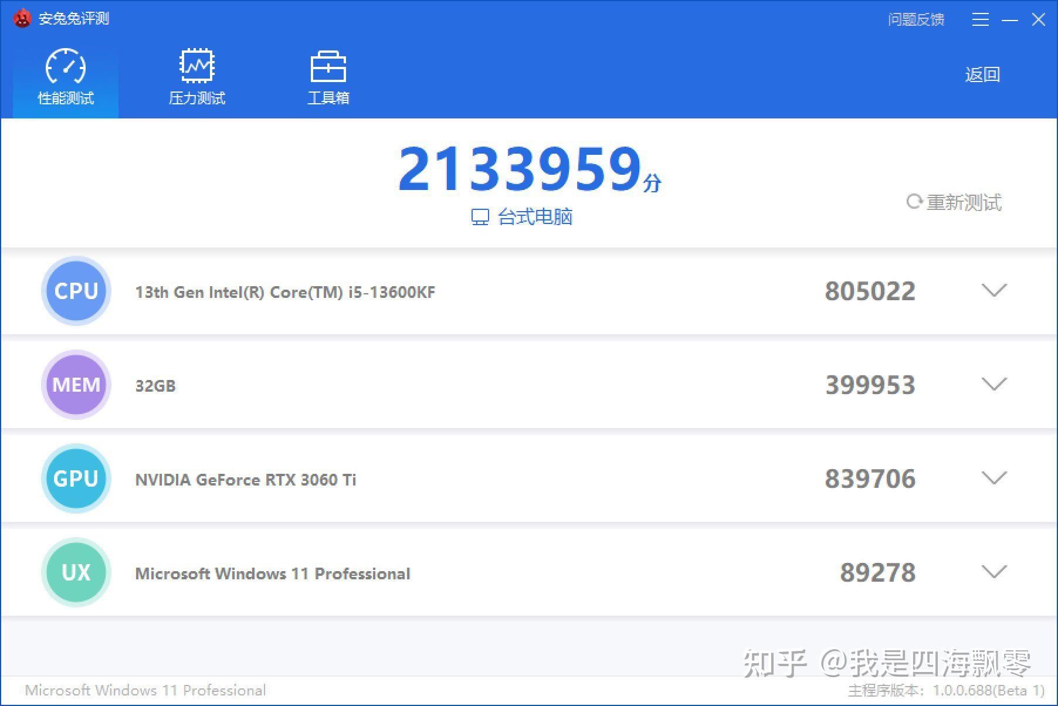Click the retest refresh icon

914,202
